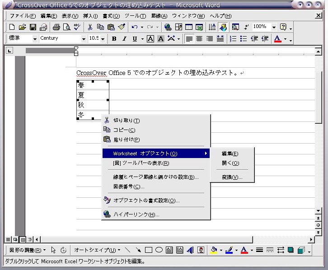The height and width of the screenshot is (270, 328).
Task: Click the Increase Indent icon
Action: [265, 39]
